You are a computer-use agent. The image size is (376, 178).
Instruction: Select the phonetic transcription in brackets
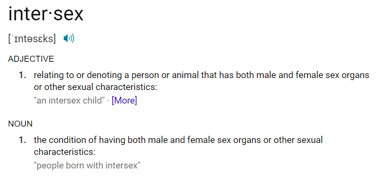[x=32, y=39]
